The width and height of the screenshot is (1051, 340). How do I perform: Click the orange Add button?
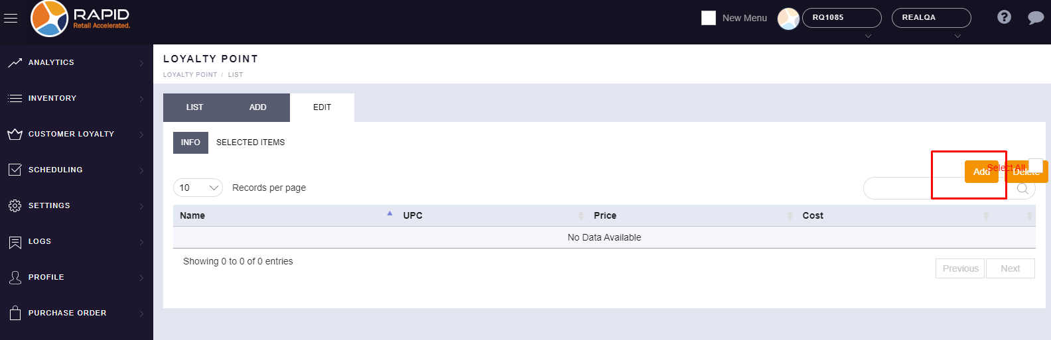click(981, 172)
